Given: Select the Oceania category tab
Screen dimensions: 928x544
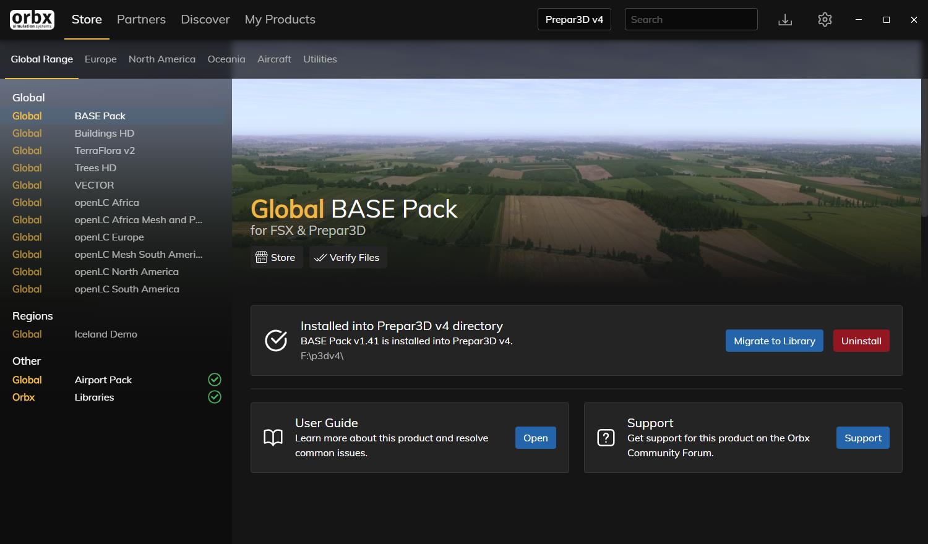Looking at the screenshot, I should coord(226,59).
